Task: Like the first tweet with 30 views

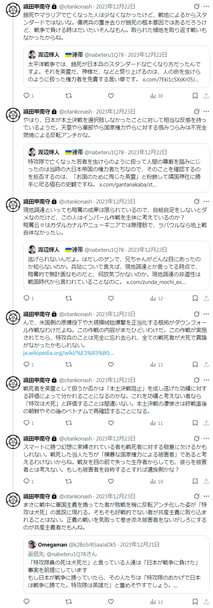Action: tap(111, 96)
